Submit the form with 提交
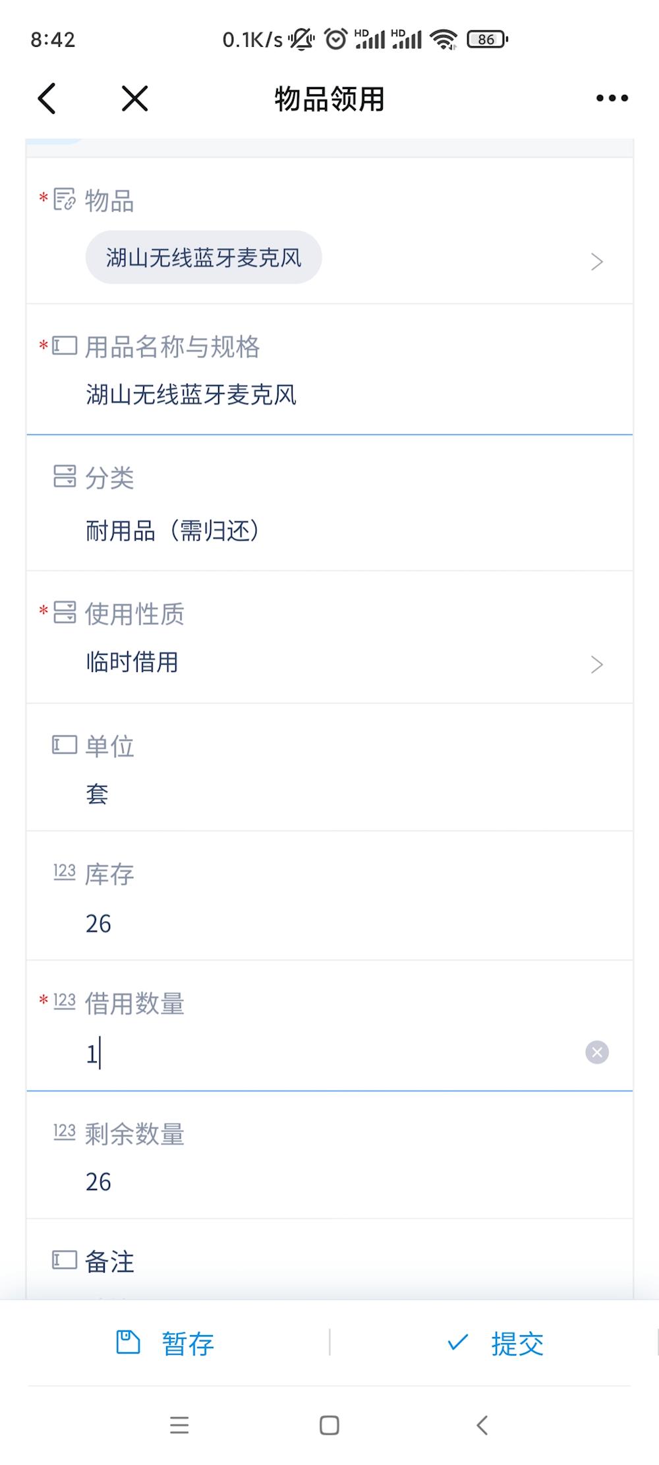Image resolution: width=659 pixels, height=1465 pixels. [x=495, y=1343]
